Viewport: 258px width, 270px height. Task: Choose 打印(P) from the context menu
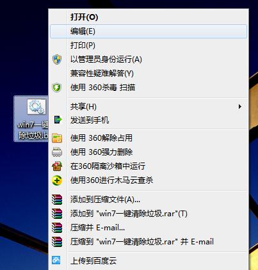[x=149, y=45]
